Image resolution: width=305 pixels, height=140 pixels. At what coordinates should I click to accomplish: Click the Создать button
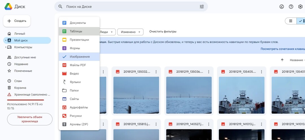tap(17, 21)
